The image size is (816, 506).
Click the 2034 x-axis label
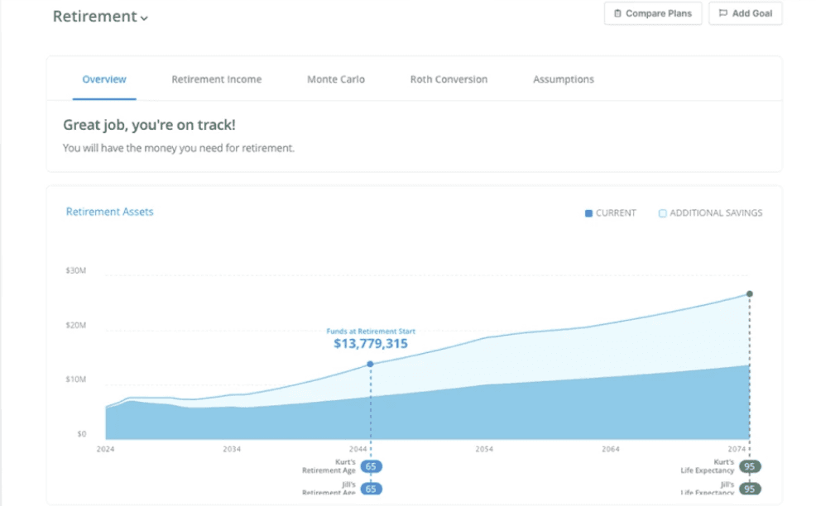(x=232, y=449)
